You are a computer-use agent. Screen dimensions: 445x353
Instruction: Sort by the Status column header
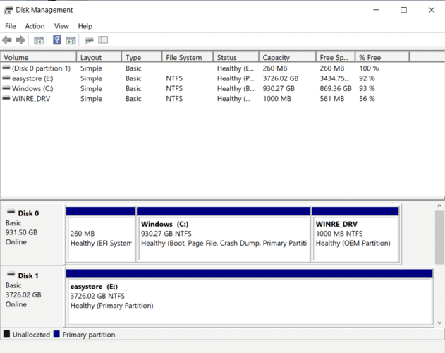[x=236, y=57]
